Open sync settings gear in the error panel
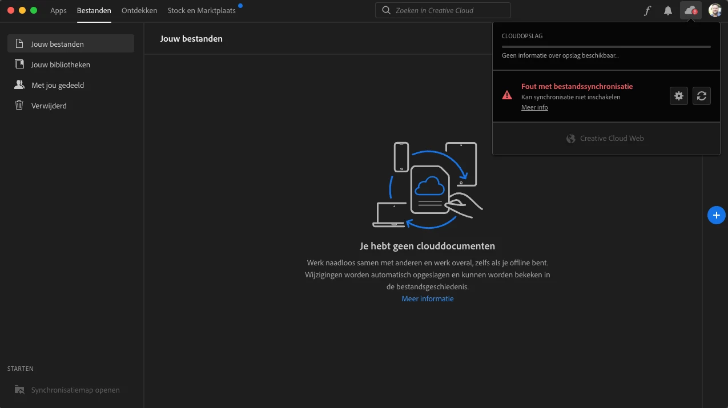728x408 pixels. 679,96
